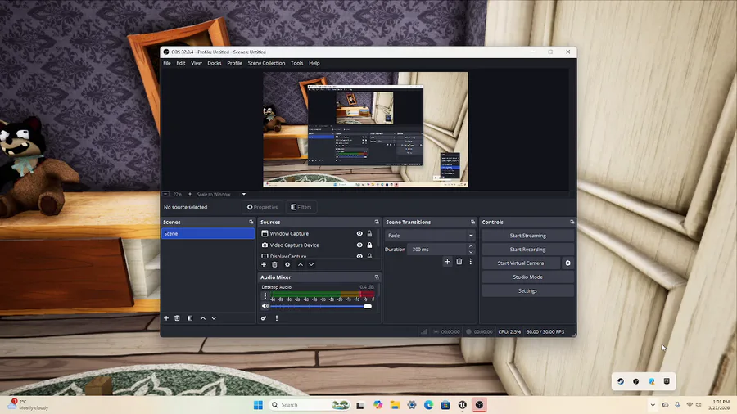The height and width of the screenshot is (414, 737).
Task: Open the View menu
Action: 197,63
